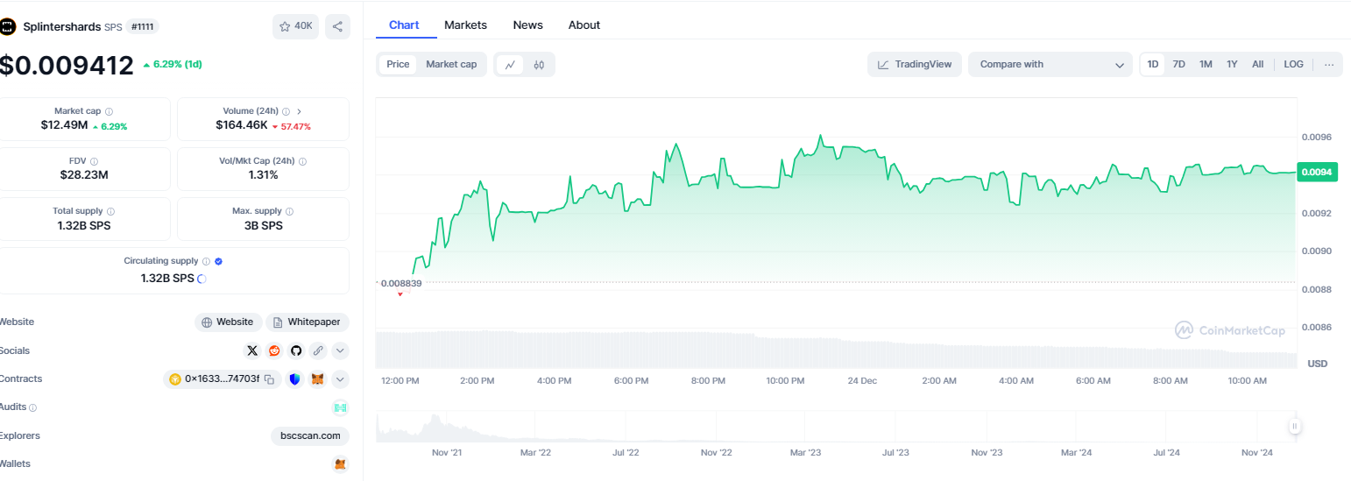Click the chain-link social icon
Viewport: 1351px width, 481px height.
pos(318,350)
